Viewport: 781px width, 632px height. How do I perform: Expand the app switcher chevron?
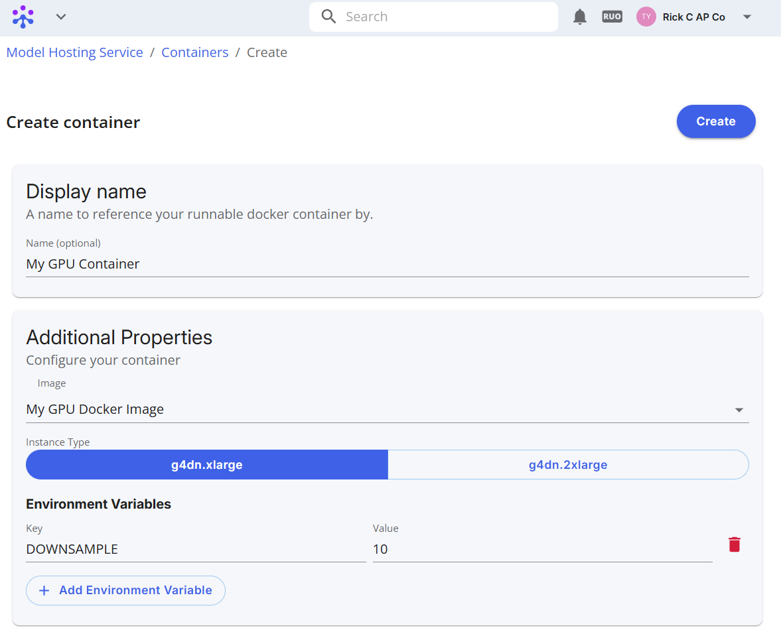(x=61, y=17)
